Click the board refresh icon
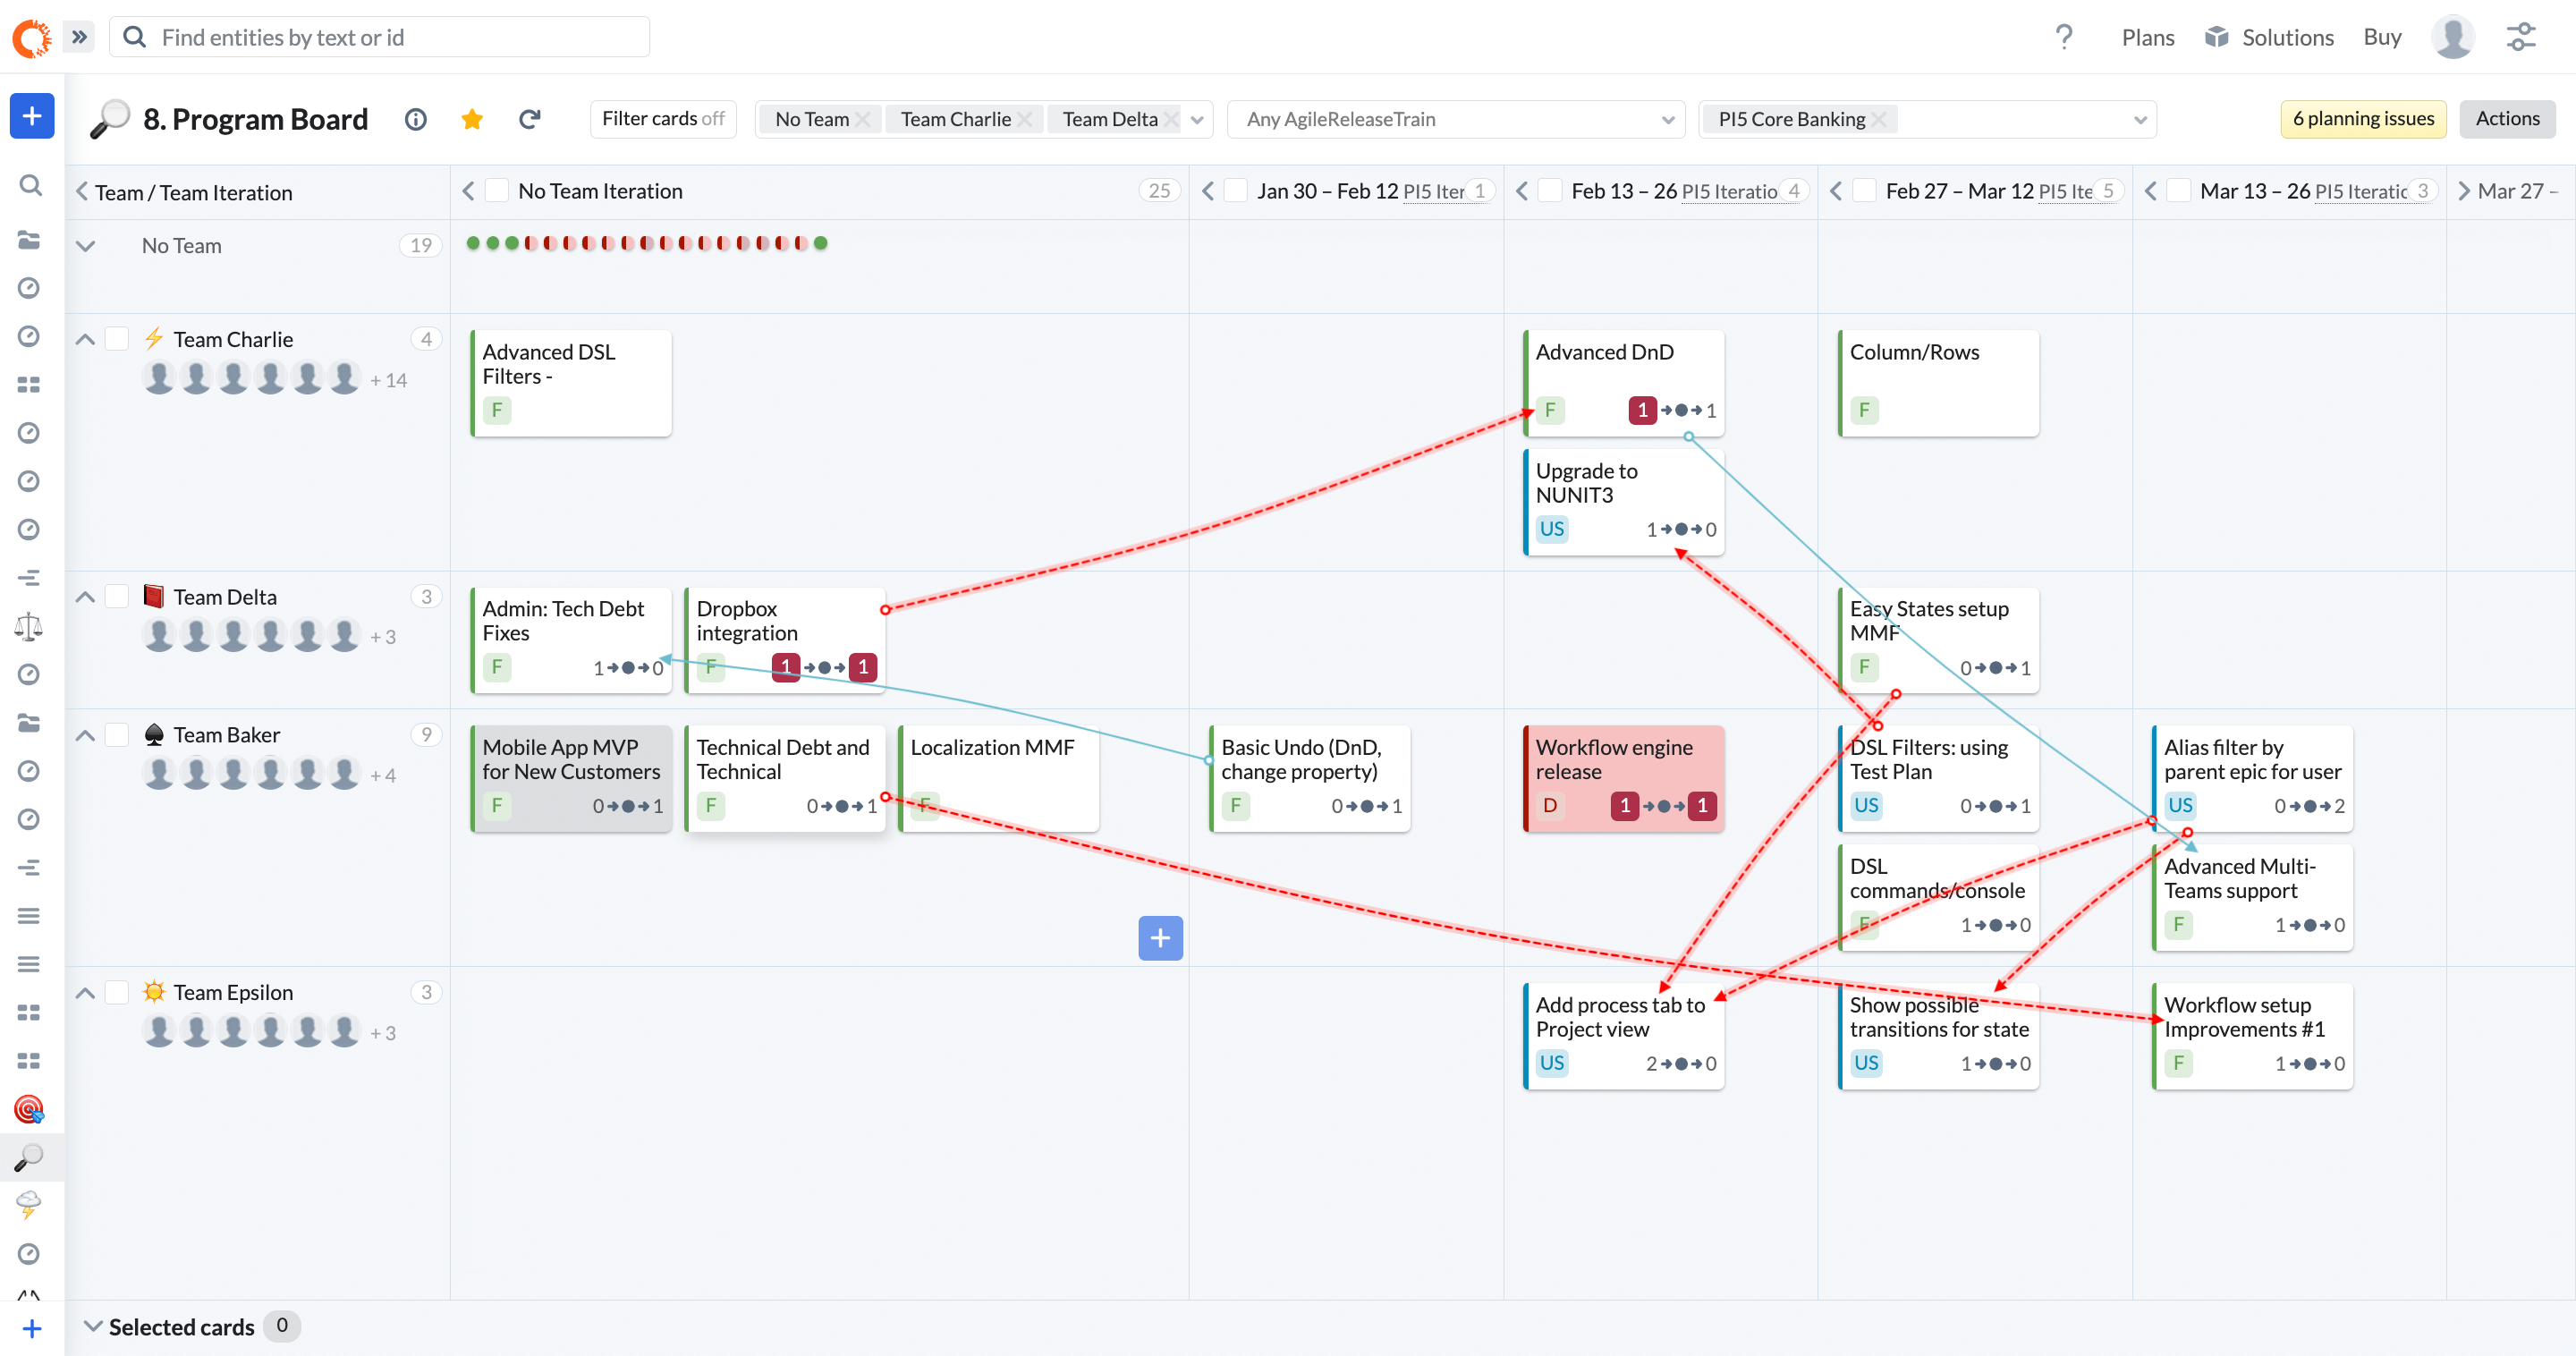The image size is (2576, 1356). click(530, 119)
